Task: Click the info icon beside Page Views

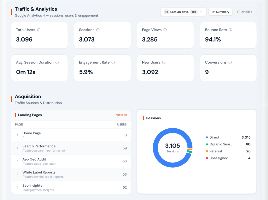Action: pos(165,30)
